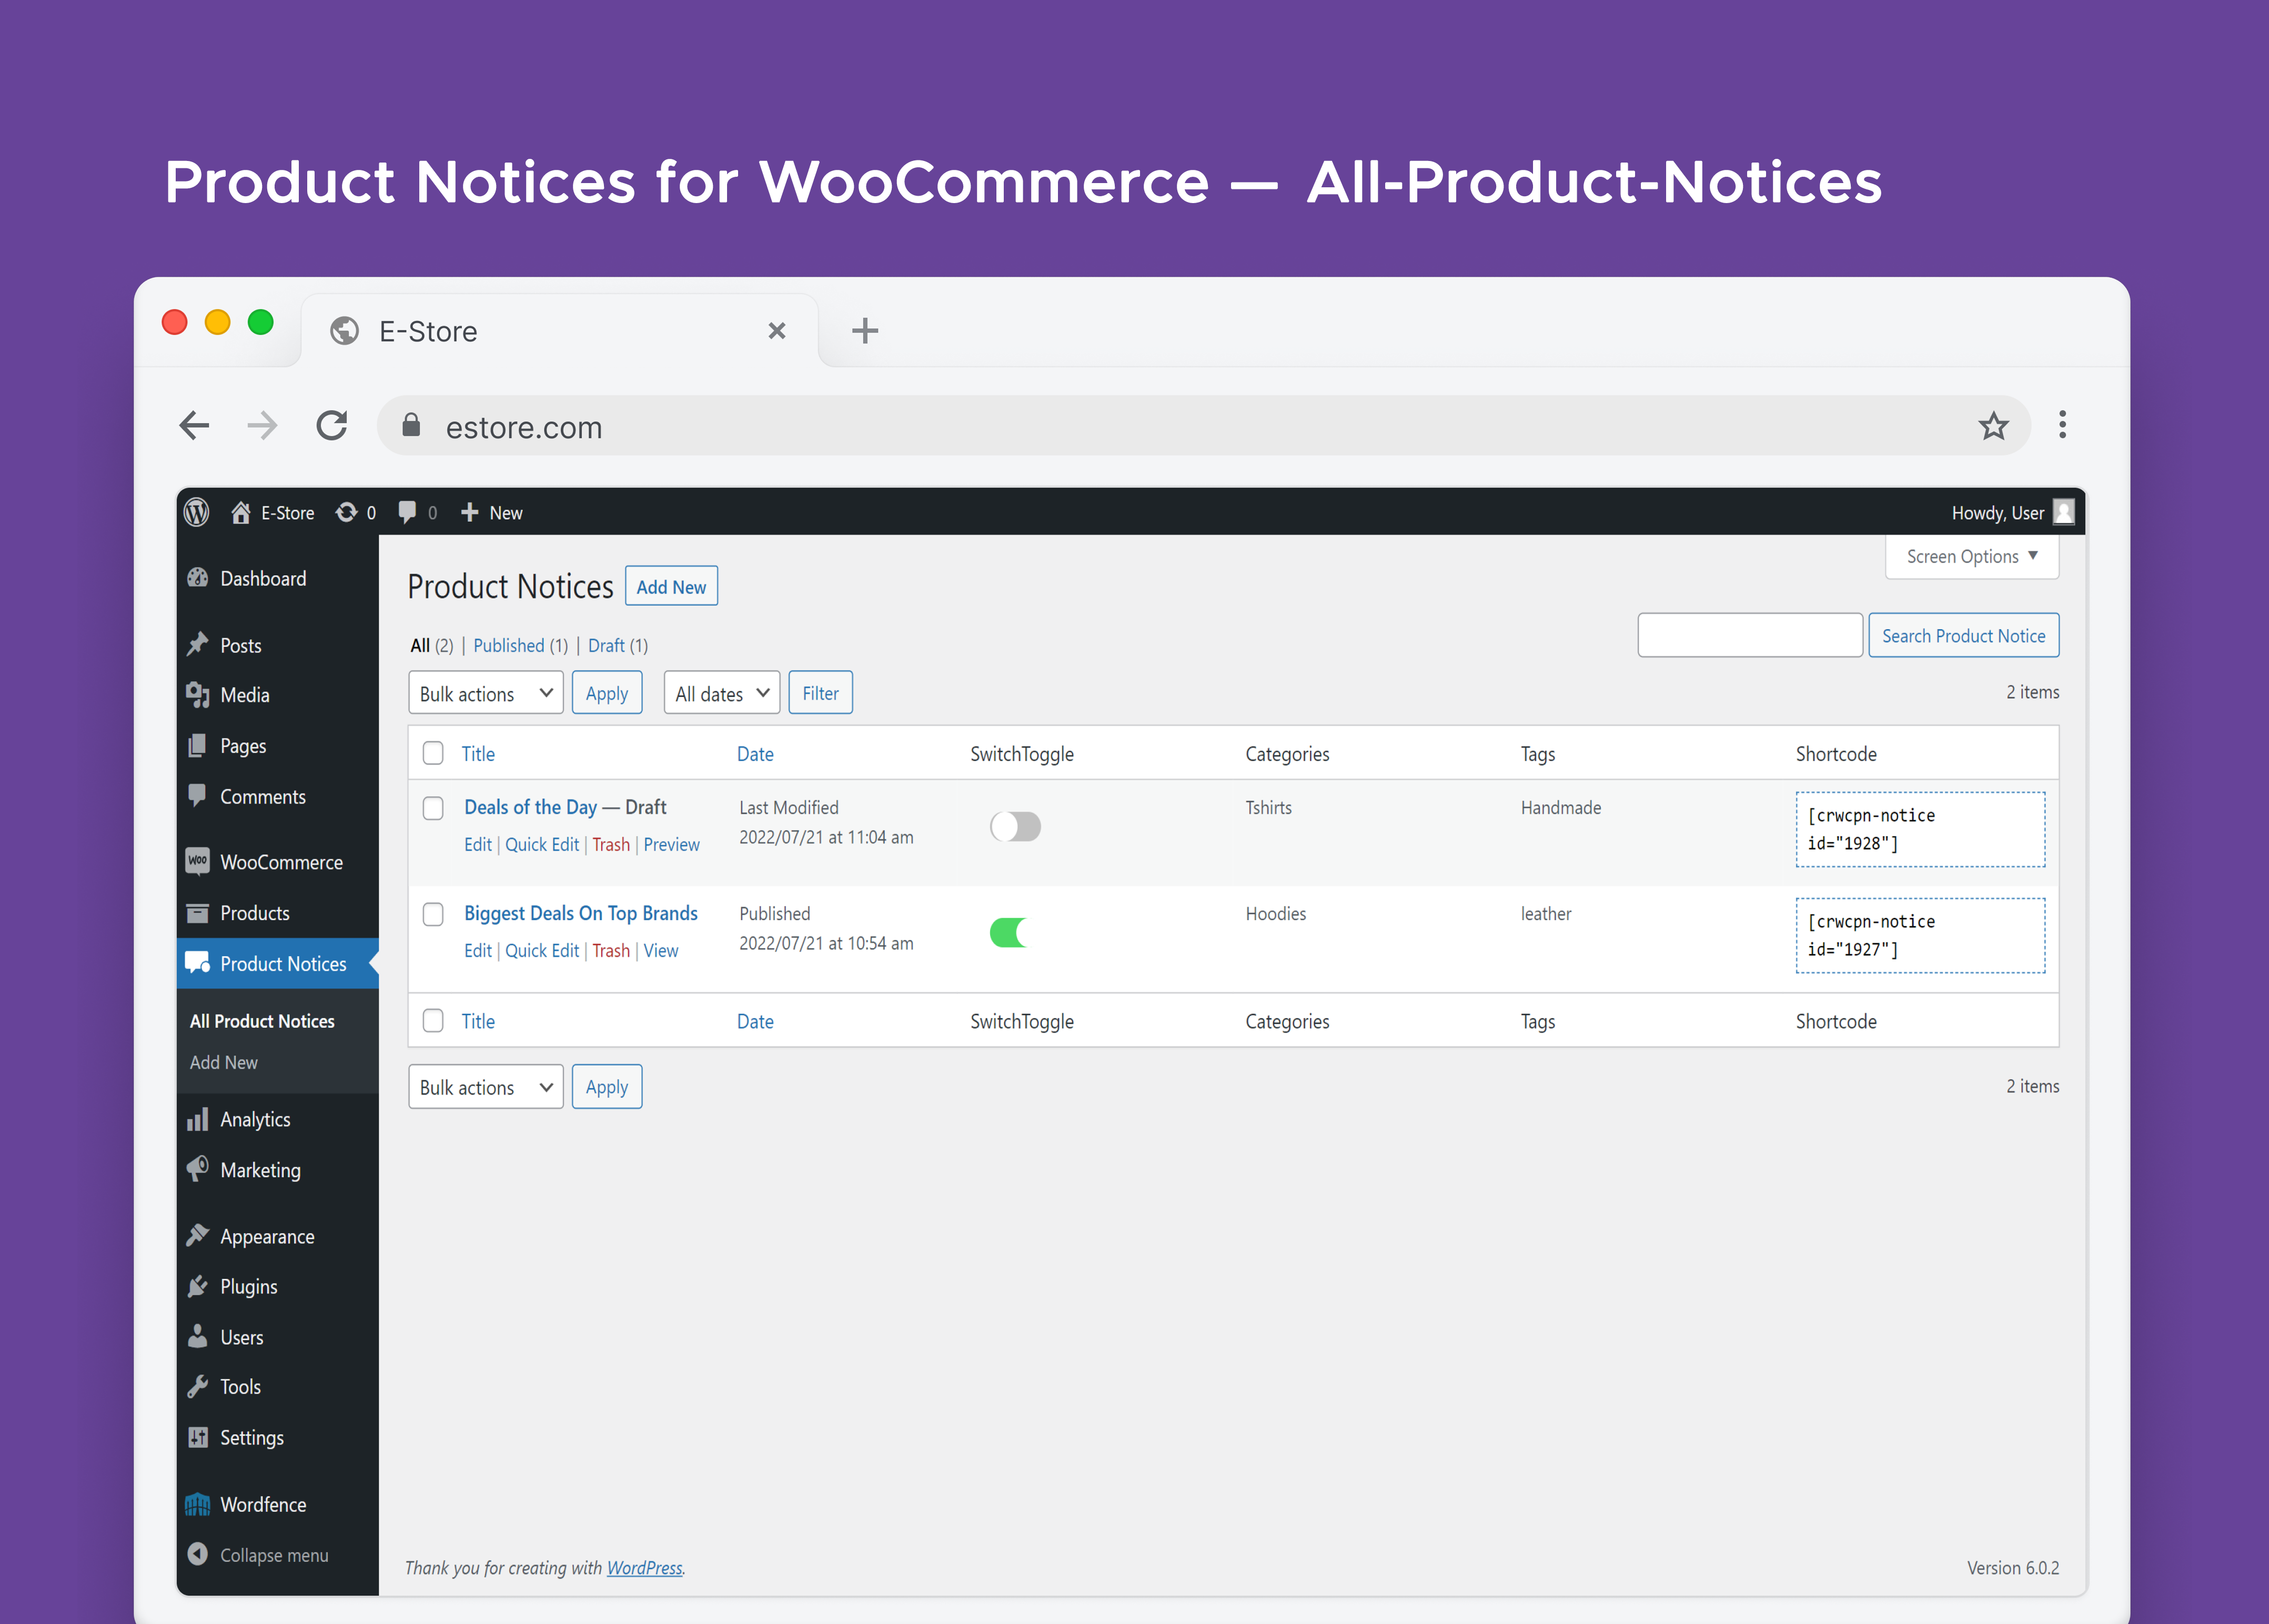Filter list by Draft (1) tab

coord(618,646)
